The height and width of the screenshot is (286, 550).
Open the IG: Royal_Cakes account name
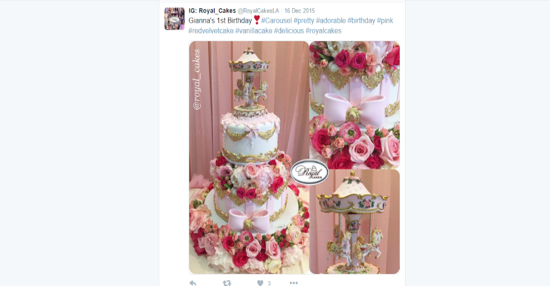[212, 11]
